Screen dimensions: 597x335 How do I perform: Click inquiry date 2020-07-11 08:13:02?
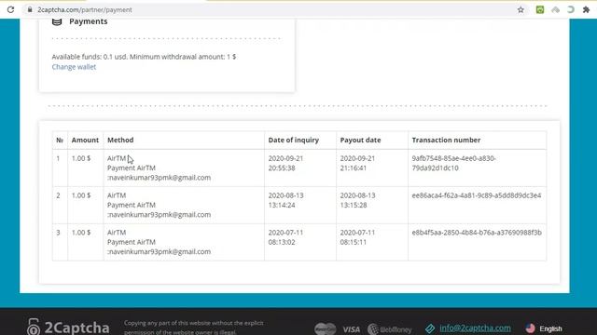tap(285, 237)
